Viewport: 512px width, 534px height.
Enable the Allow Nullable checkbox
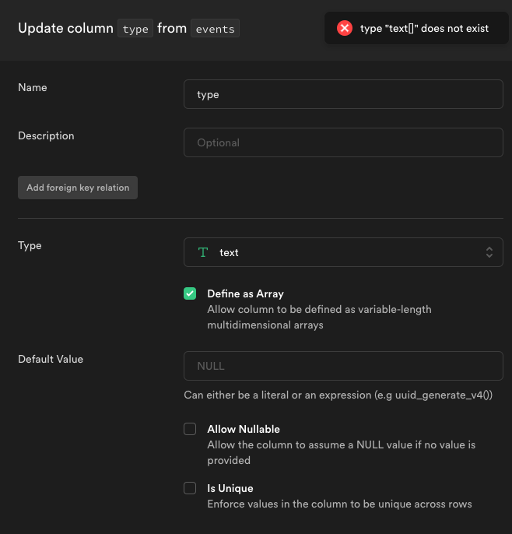click(x=190, y=429)
